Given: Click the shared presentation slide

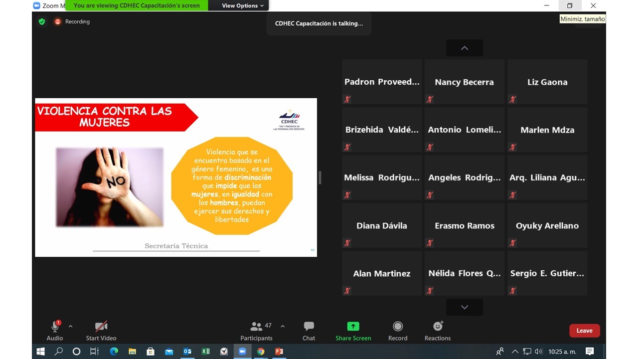Looking at the screenshot, I should click(x=175, y=178).
